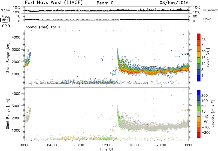Click the "10^5" tick left of noise panel
The height and width of the screenshot is (151, 218).
[17, 7]
